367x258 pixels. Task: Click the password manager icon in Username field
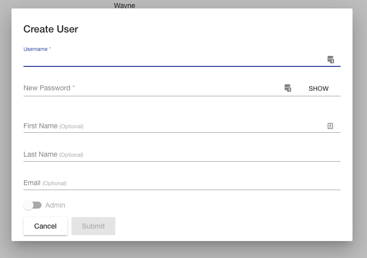331,59
